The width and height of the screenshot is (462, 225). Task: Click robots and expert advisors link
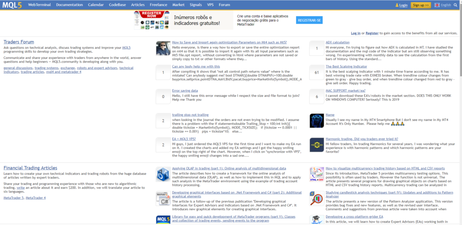click(x=97, y=68)
